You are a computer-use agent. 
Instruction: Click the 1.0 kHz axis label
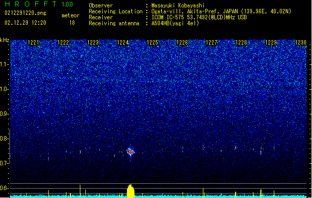click(x=4, y=89)
